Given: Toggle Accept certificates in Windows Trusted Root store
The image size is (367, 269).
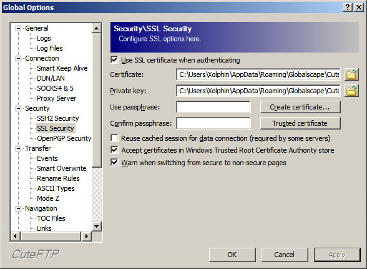Looking at the screenshot, I should point(114,150).
